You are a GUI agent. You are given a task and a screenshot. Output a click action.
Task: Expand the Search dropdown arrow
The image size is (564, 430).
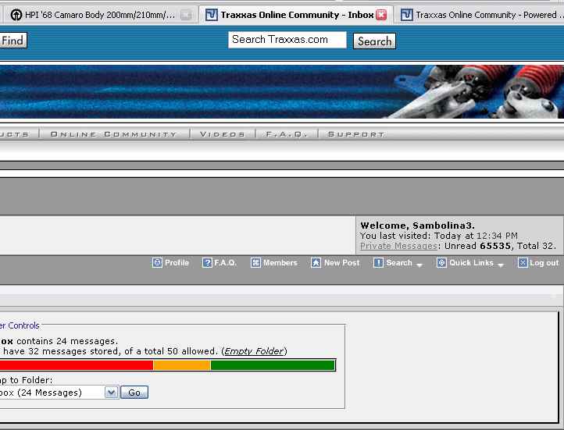(419, 265)
